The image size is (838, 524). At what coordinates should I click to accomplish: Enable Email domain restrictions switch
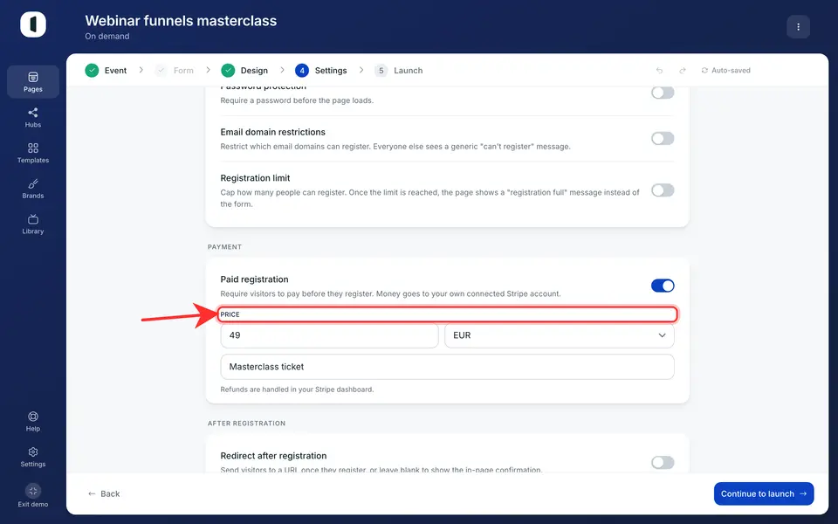click(663, 139)
